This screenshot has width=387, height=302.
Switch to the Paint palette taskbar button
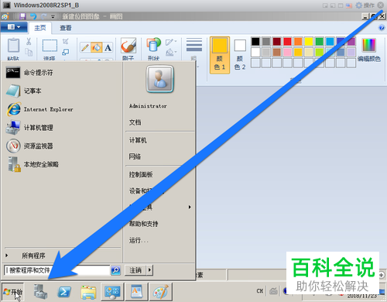coord(160,292)
